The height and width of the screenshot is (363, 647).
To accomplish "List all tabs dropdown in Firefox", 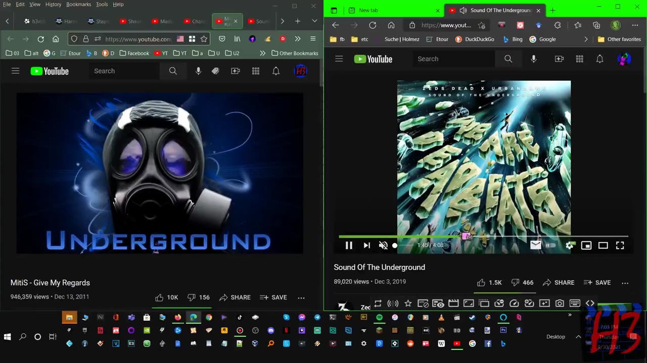I will point(314,21).
